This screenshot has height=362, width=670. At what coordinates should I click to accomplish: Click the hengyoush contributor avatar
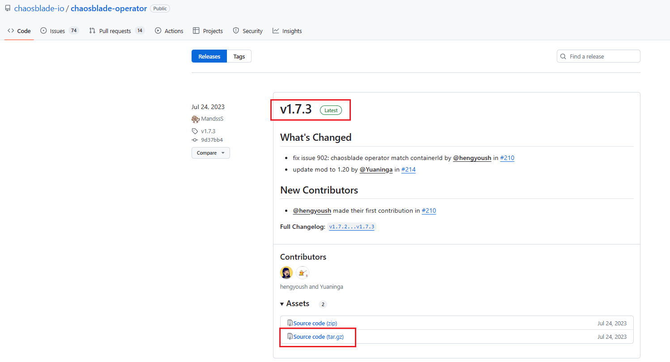(x=286, y=273)
